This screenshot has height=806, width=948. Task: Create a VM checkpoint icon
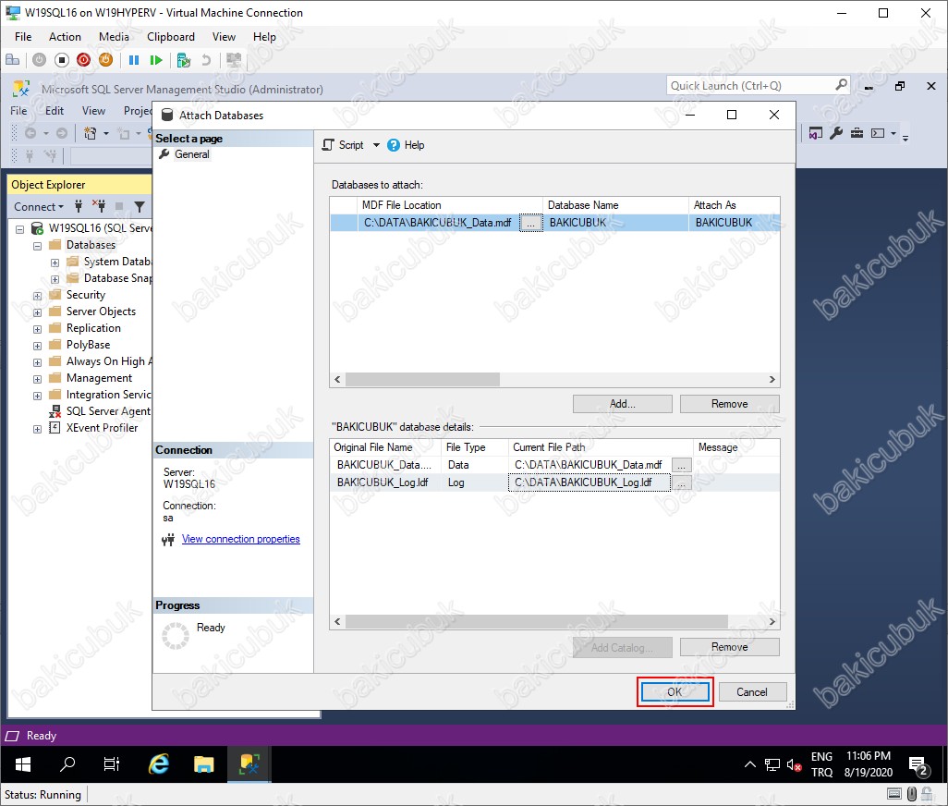tap(184, 60)
